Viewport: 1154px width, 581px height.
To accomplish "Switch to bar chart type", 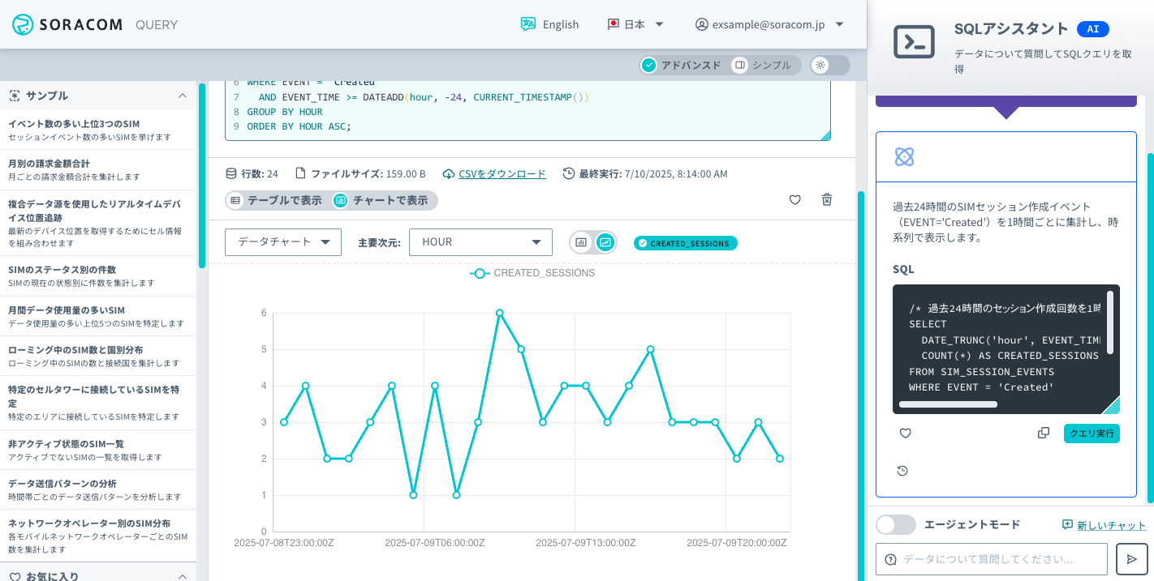I will tap(581, 241).
